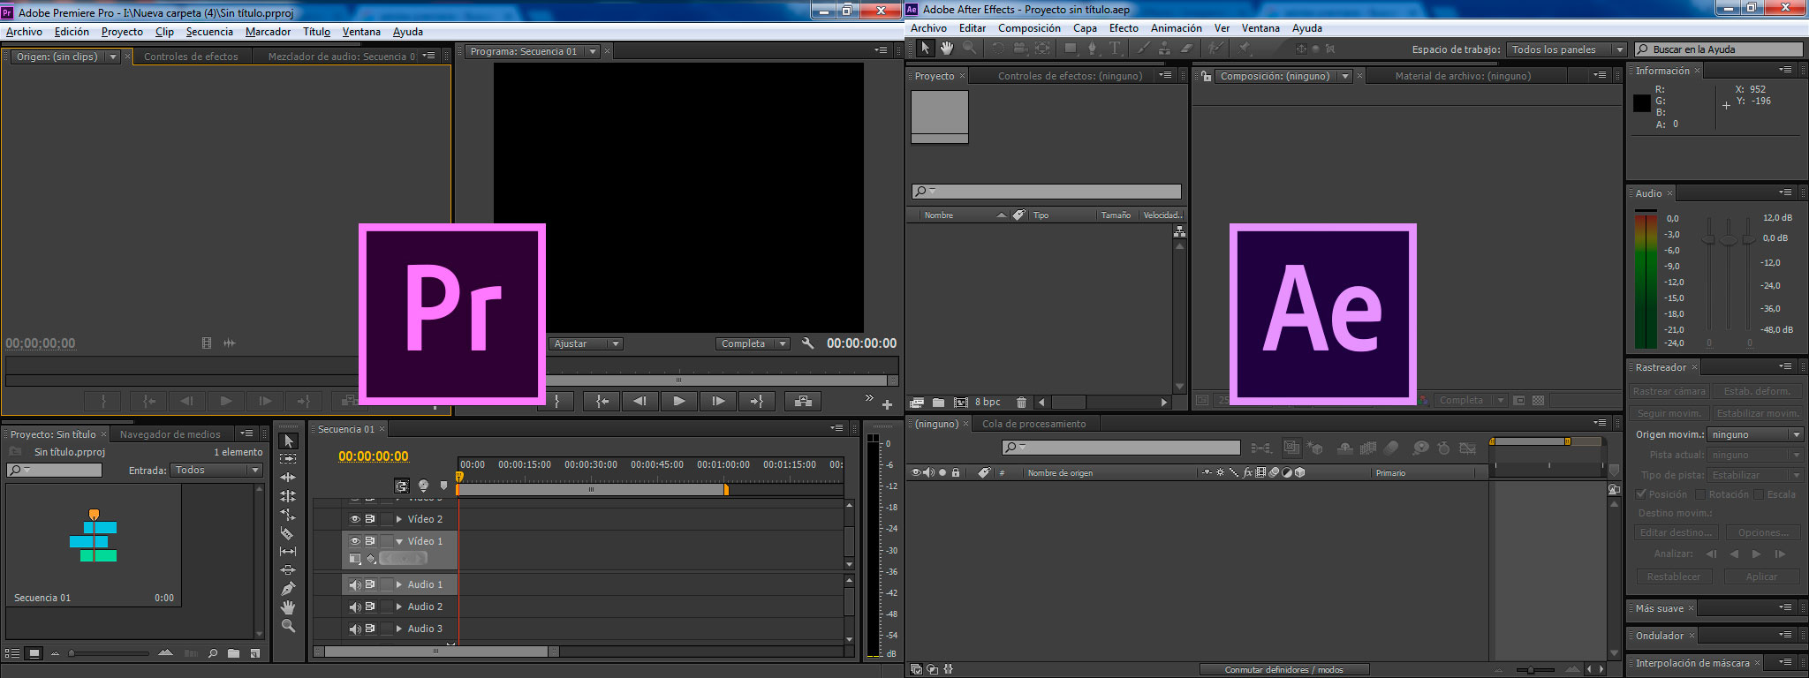Click the Restablecer button in Rastreador
This screenshot has width=1809, height=678.
tap(1673, 576)
